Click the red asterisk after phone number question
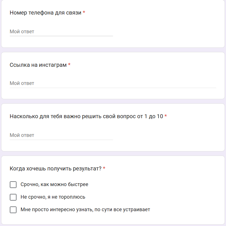Screen dimensions: 226x226 (x=84, y=13)
